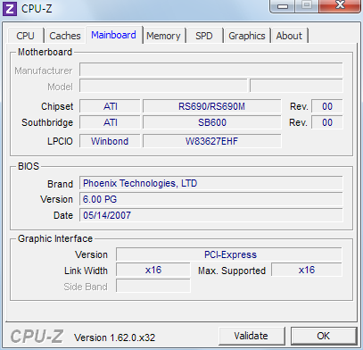Viewport: 363px width, 350px height.
Task: Click the Southbridge label
Action: (x=47, y=122)
